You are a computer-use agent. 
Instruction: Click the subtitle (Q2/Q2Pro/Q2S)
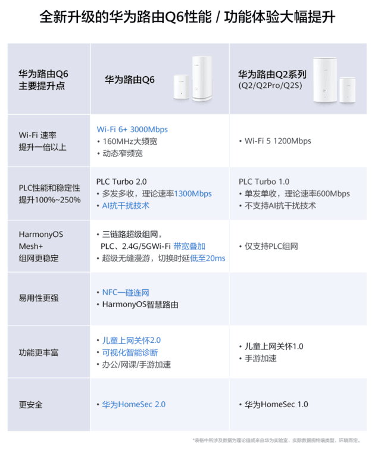click(x=270, y=86)
